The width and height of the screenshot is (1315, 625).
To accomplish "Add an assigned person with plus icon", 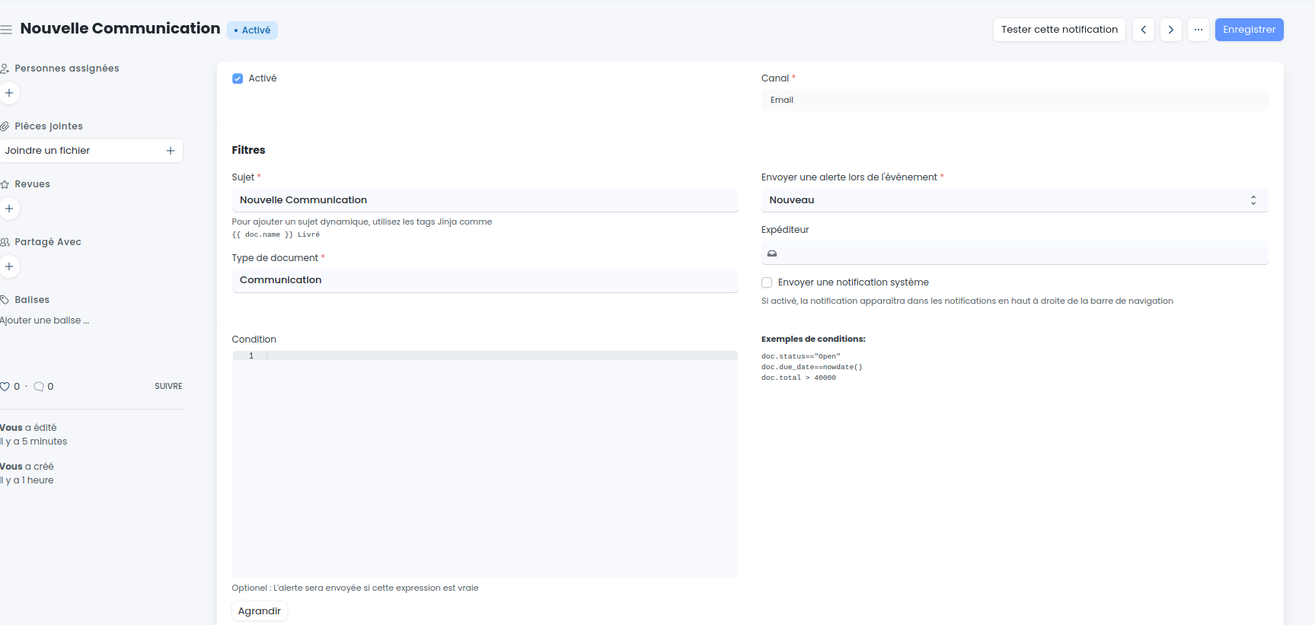I will click(x=9, y=93).
